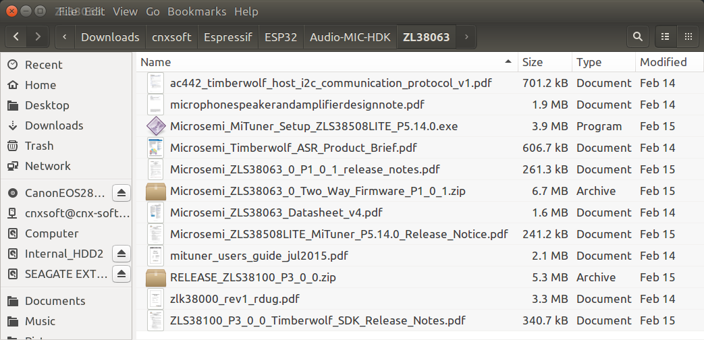Switch to list view
The image size is (704, 340).
pyautogui.click(x=666, y=37)
